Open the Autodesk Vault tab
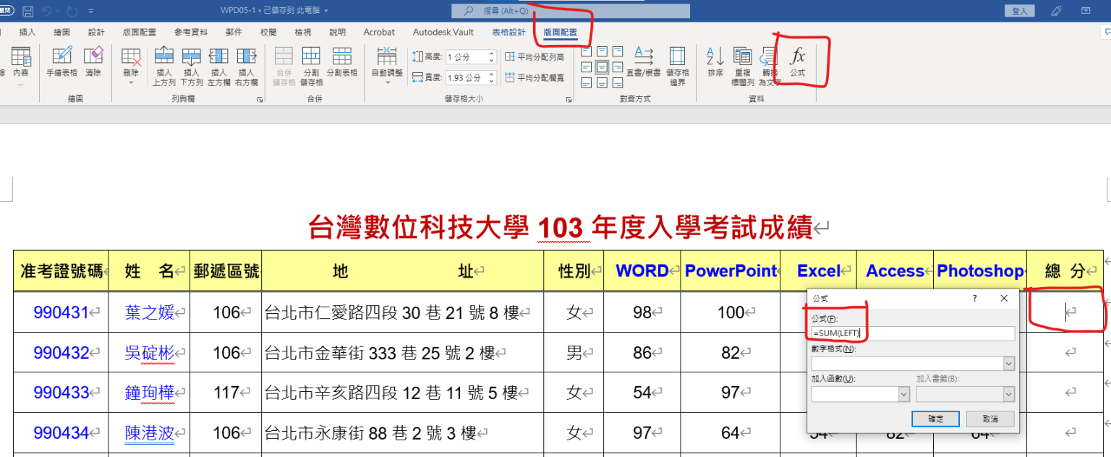The image size is (1111, 457). tap(443, 33)
